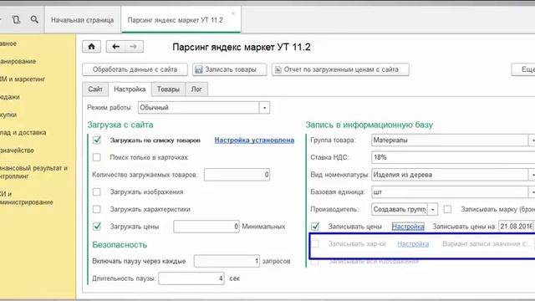The height and width of the screenshot is (301, 535).
Task: Click the Home icon button
Action: [91, 47]
